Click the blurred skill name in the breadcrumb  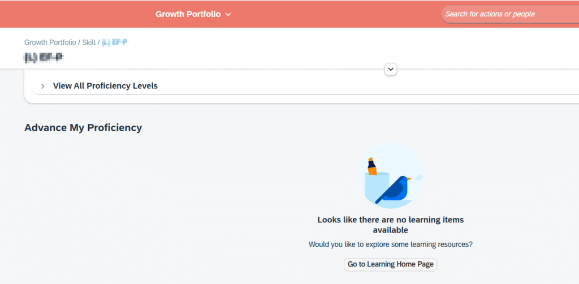[114, 42]
